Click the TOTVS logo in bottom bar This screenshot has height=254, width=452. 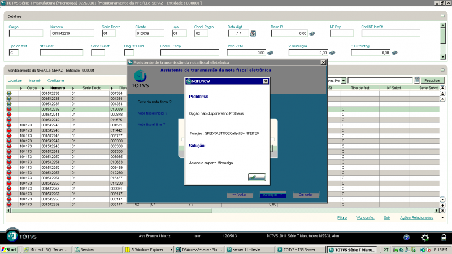[22, 237]
